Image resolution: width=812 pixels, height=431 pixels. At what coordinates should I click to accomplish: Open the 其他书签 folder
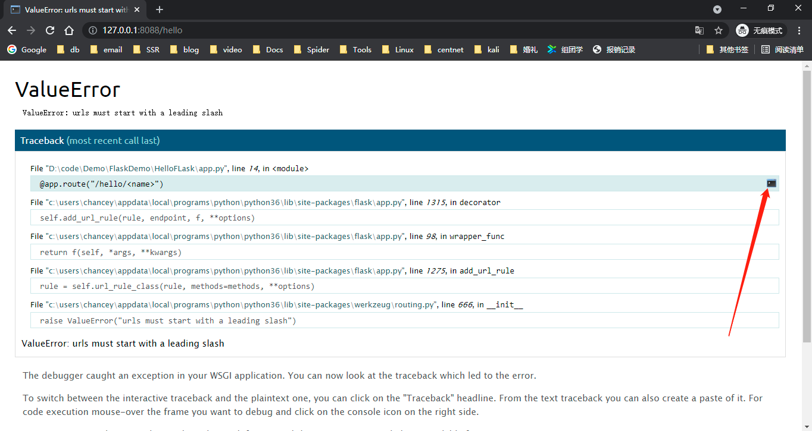pos(727,49)
